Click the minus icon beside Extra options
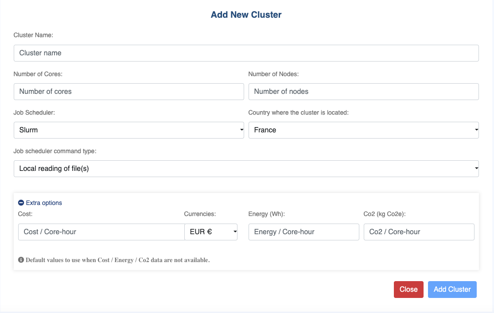The width and height of the screenshot is (494, 313). tap(21, 203)
